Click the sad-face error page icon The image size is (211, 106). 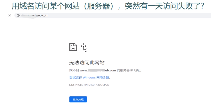point(73,47)
